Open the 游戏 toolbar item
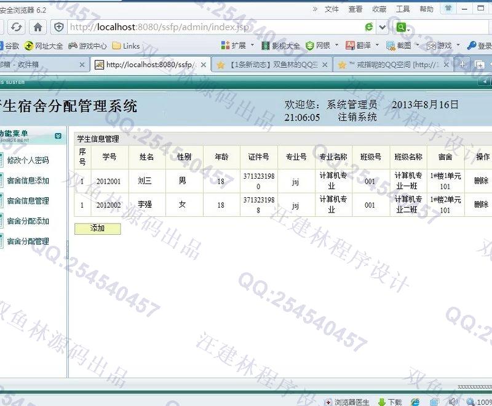The height and width of the screenshot is (406, 492). click(x=439, y=46)
